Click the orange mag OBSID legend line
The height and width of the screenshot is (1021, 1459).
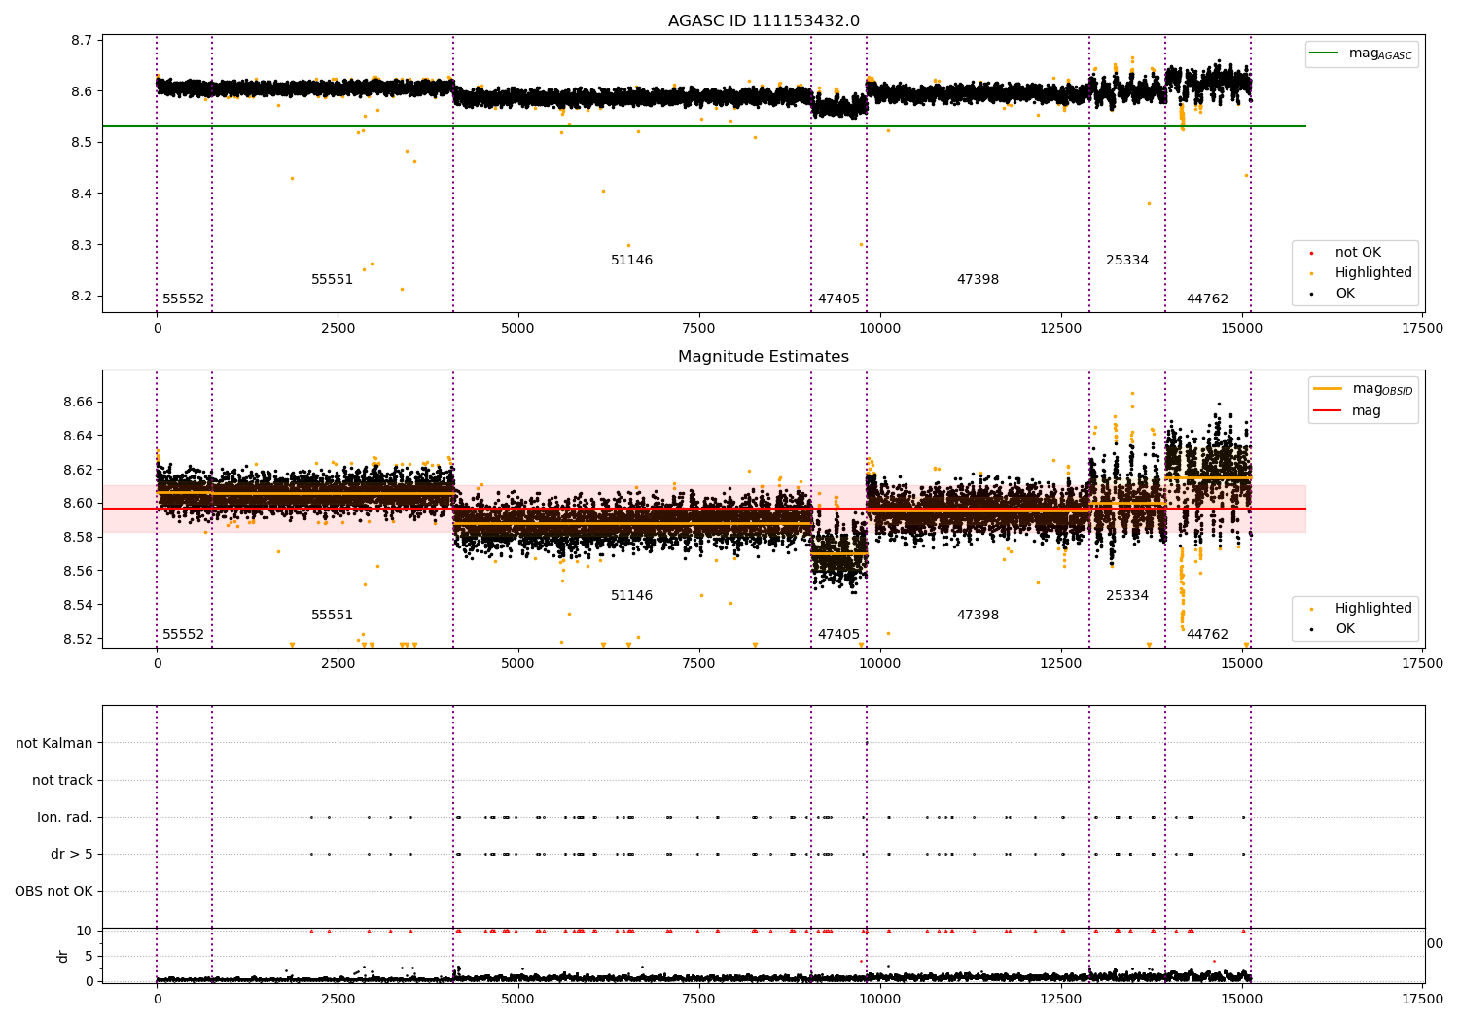coord(1328,388)
